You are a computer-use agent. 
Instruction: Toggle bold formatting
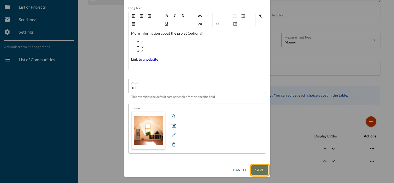tap(167, 16)
